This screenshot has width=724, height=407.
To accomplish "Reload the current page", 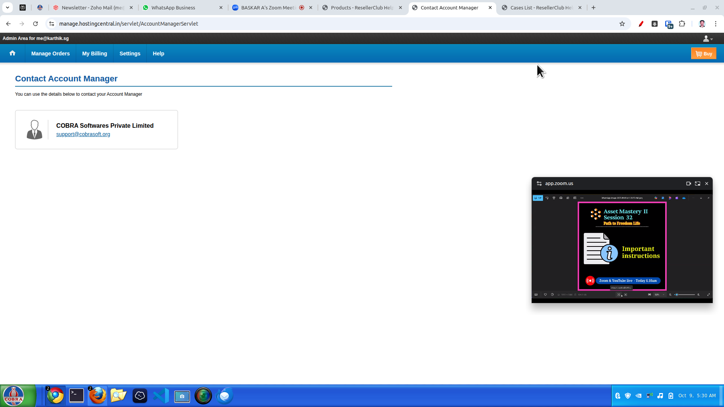I will (35, 24).
